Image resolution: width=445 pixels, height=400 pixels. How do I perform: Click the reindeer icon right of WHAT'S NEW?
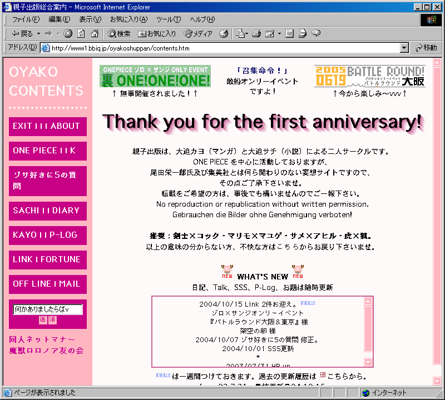(x=298, y=271)
